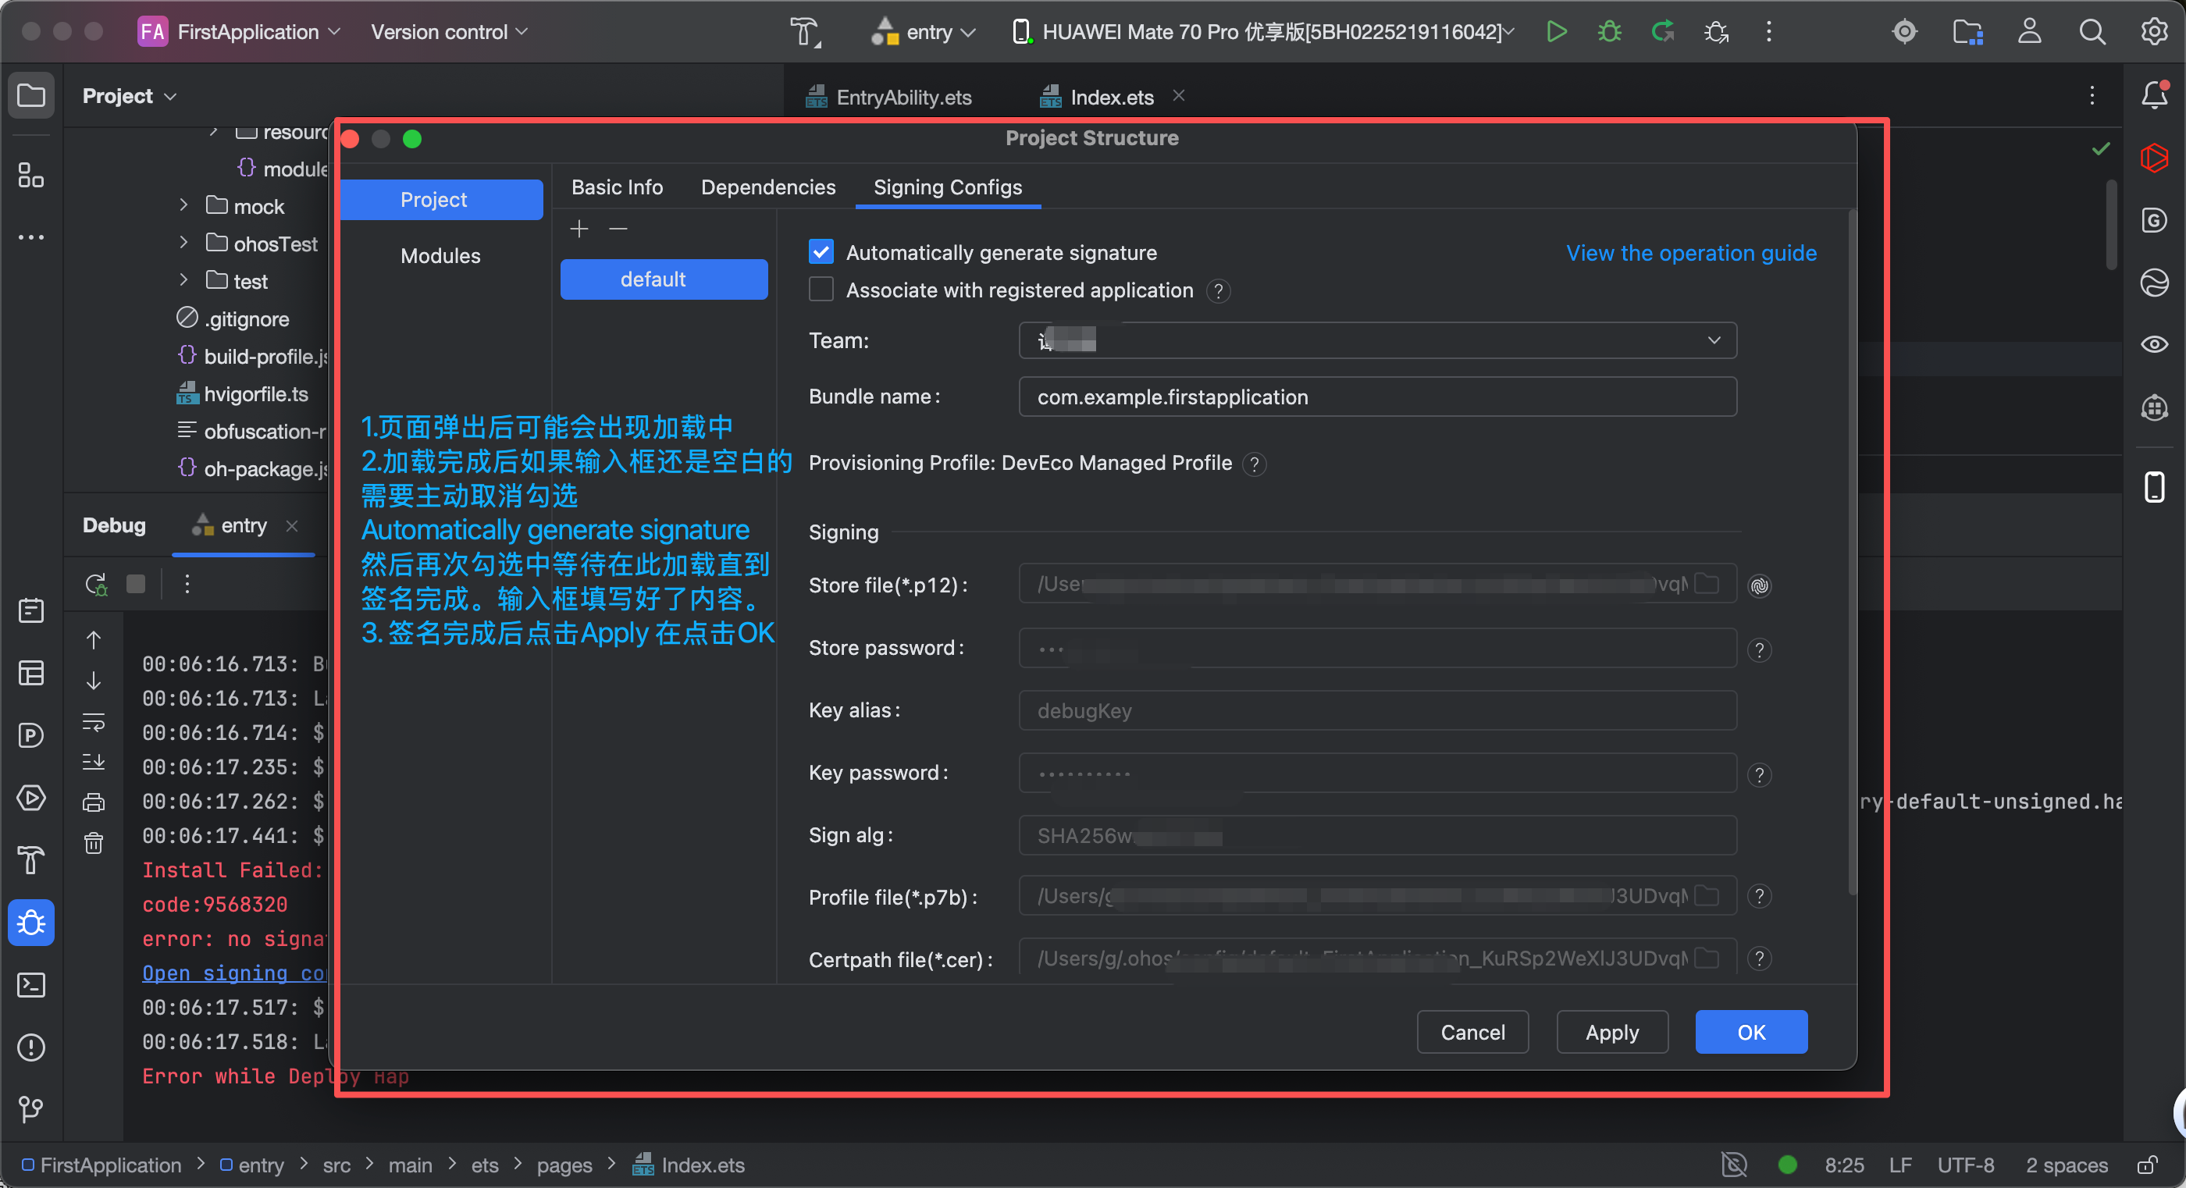Image resolution: width=2186 pixels, height=1188 pixels.
Task: Click the add signing config plus icon
Action: click(x=579, y=229)
